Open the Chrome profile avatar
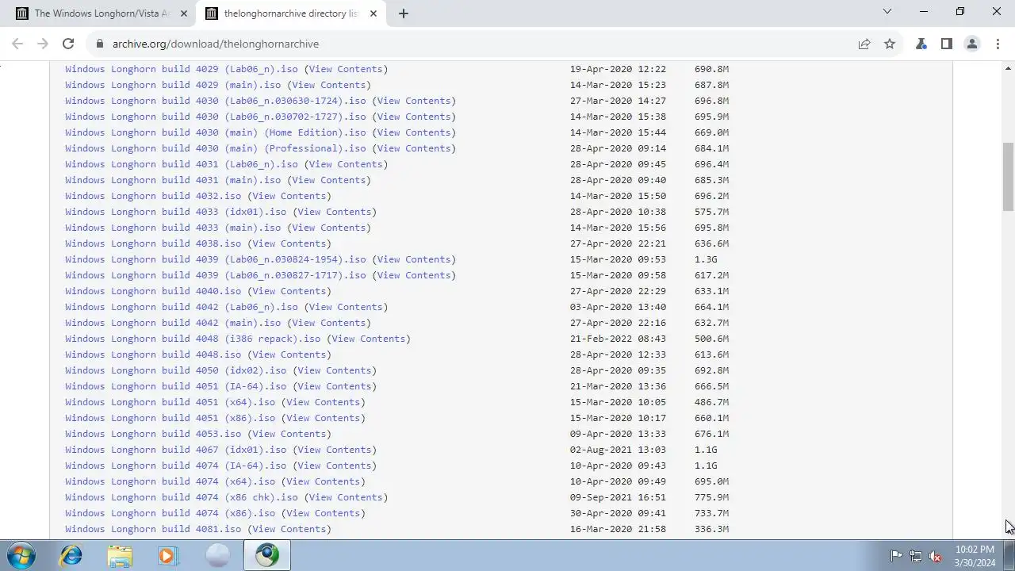Image resolution: width=1015 pixels, height=571 pixels. 972,44
